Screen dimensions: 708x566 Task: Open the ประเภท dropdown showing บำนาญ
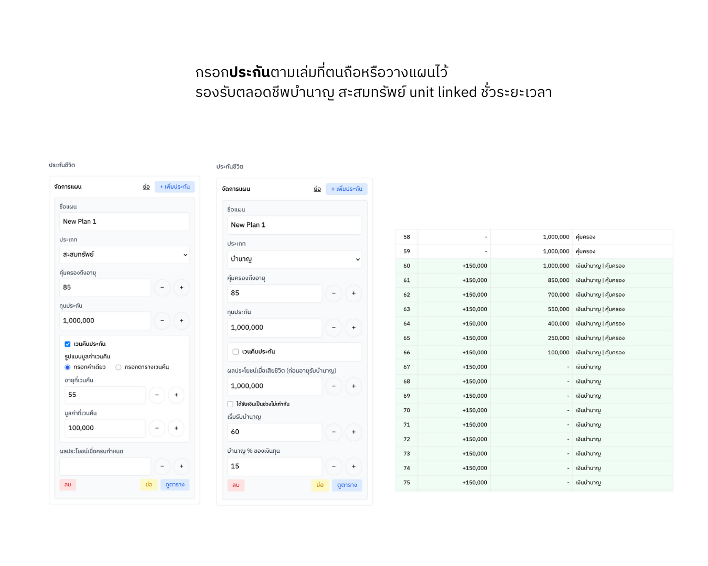[295, 259]
